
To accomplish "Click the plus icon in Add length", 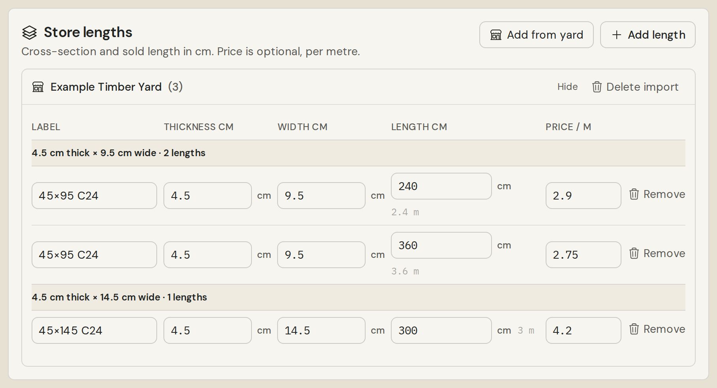I will [x=616, y=35].
